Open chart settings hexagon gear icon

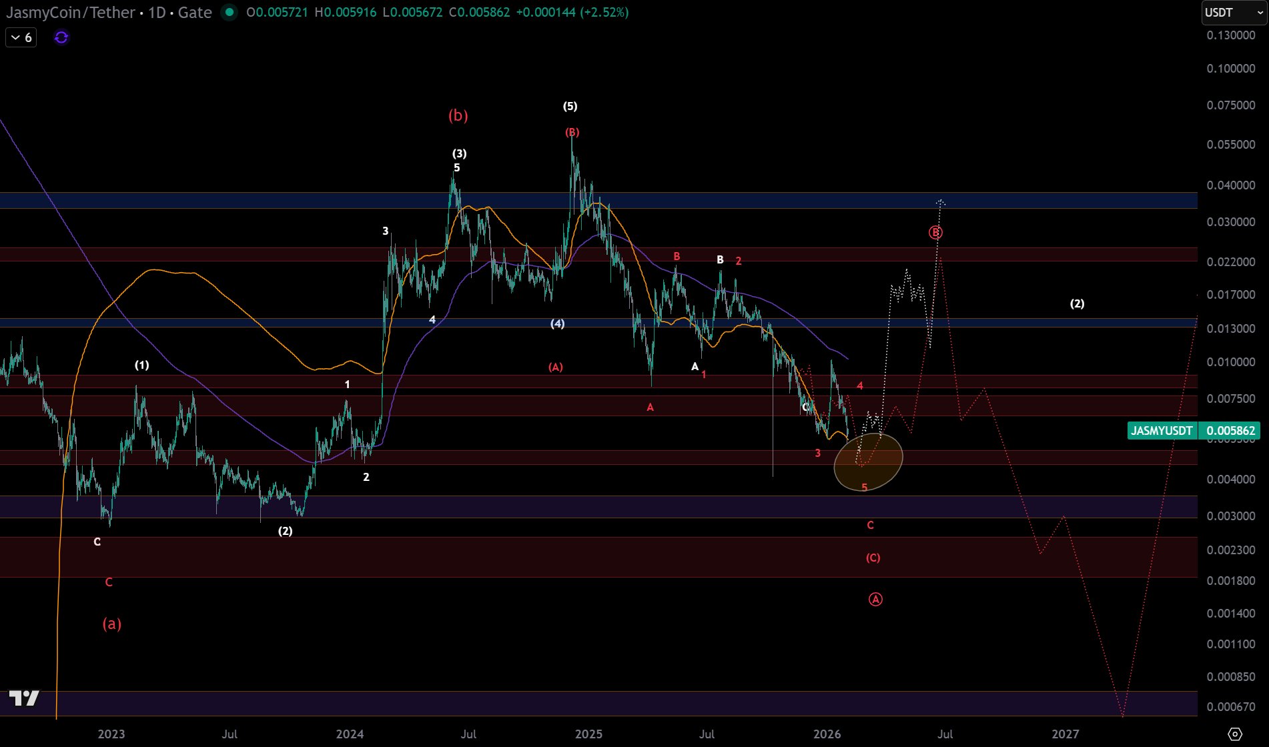click(1234, 734)
